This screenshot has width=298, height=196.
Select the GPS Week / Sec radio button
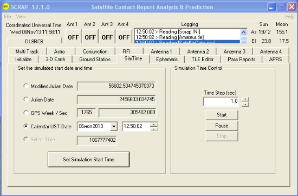(x=26, y=113)
